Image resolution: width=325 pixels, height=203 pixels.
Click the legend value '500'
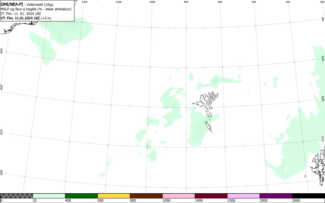tap(100, 200)
